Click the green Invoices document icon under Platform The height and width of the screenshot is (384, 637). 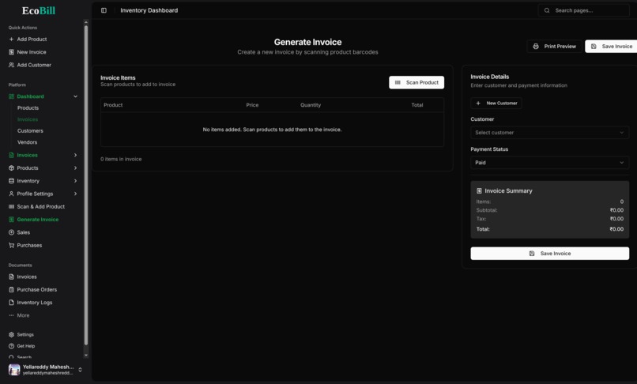11,155
